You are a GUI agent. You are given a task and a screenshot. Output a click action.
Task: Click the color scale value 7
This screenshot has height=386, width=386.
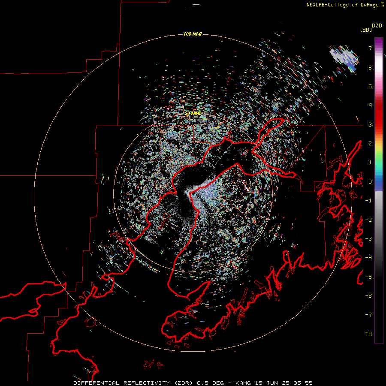[370, 48]
